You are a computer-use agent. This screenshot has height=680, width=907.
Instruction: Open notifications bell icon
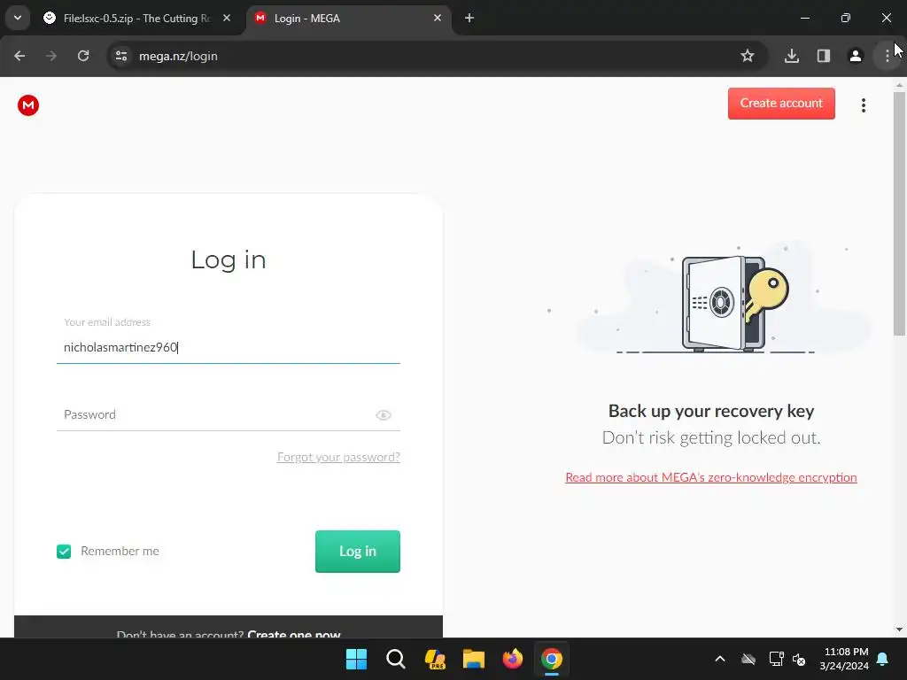883,659
